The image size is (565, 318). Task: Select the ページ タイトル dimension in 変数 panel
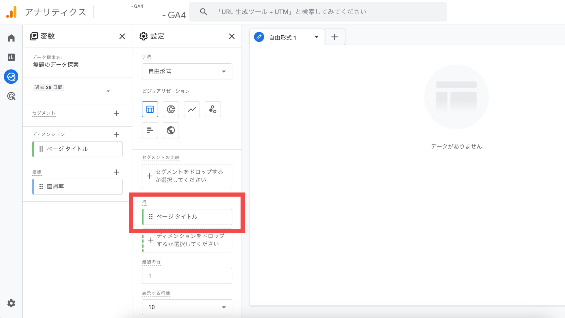77,149
